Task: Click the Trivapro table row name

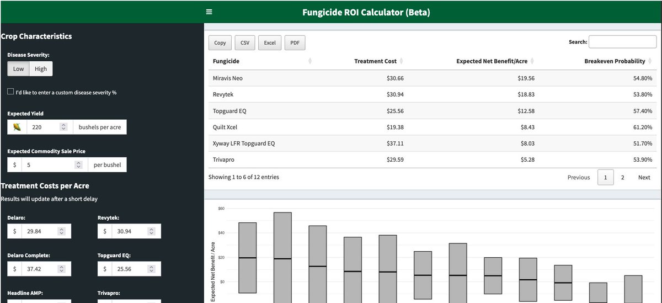Action: pos(225,160)
